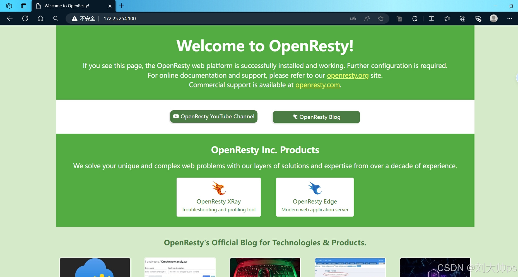Minimize the browser window
The width and height of the screenshot is (518, 277).
pos(495,6)
